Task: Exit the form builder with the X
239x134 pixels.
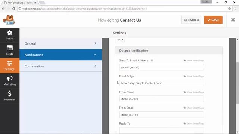Action: (x=233, y=20)
